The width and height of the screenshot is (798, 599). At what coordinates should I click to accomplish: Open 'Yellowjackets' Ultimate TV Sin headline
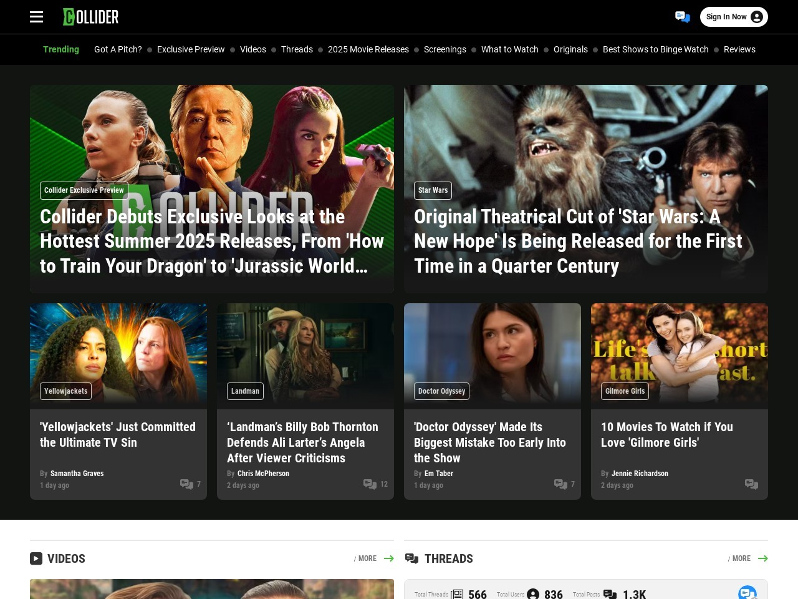(118, 435)
